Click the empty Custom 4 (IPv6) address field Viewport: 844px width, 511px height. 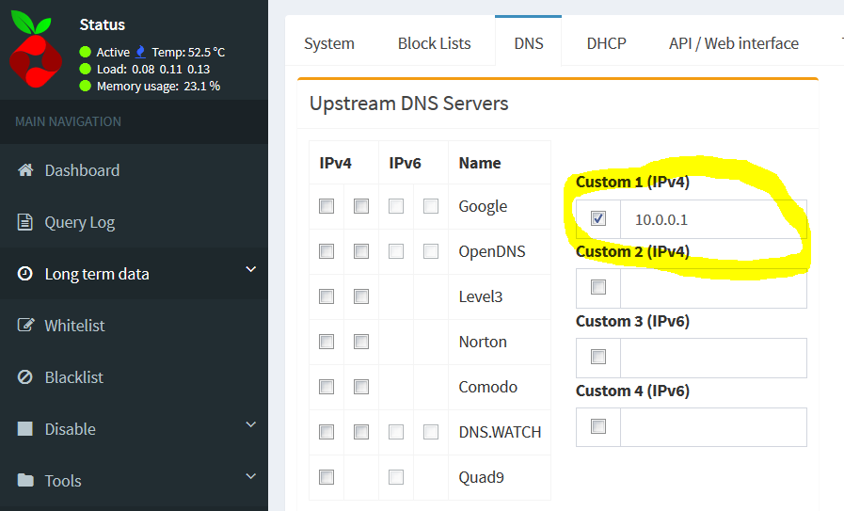click(x=713, y=427)
